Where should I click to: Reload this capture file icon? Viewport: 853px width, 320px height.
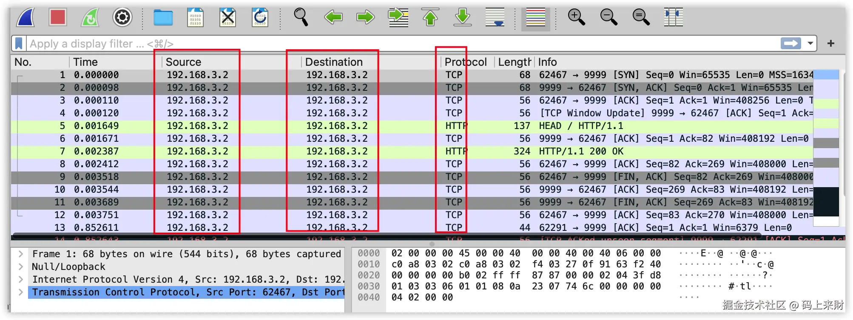(260, 18)
